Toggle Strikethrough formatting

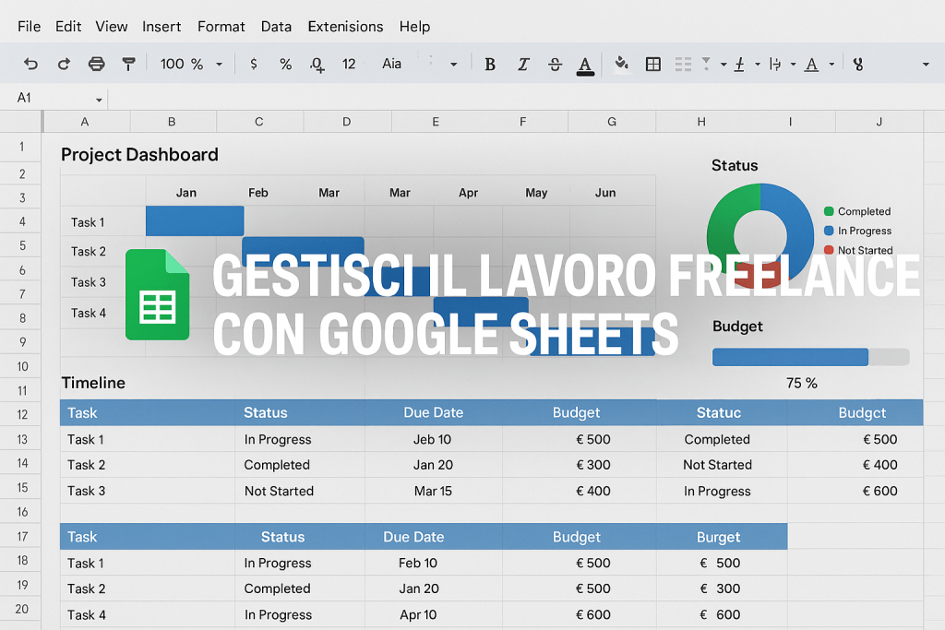pos(555,65)
